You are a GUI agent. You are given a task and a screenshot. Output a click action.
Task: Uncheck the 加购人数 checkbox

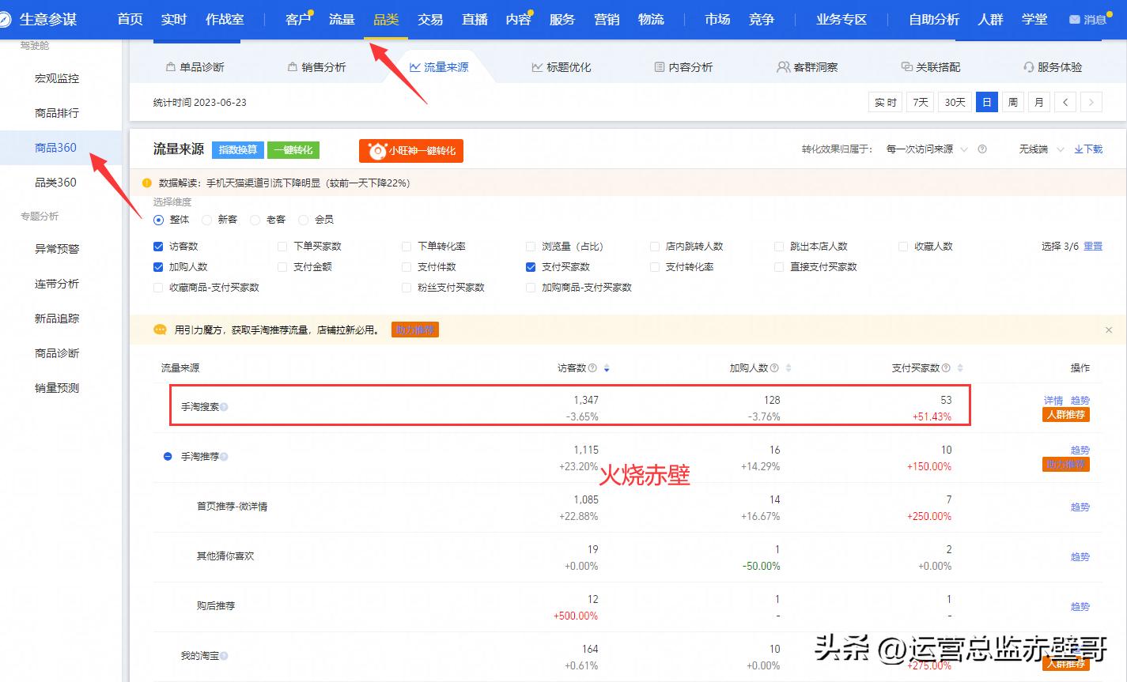(158, 267)
